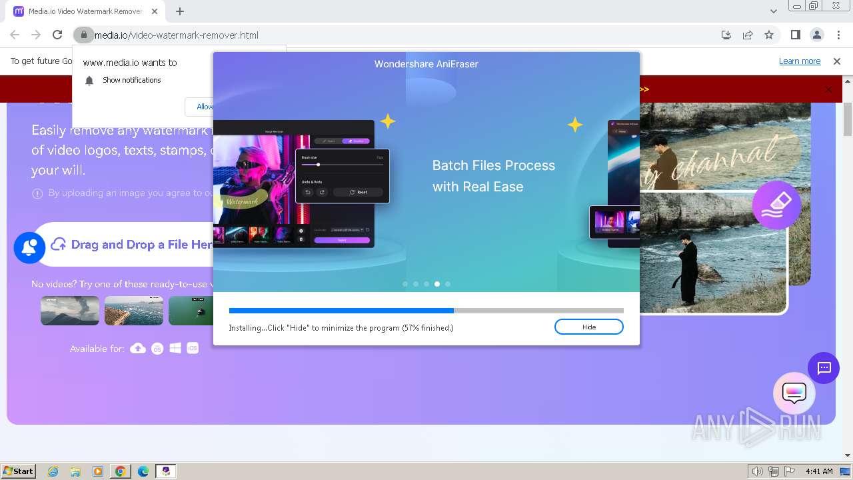The width and height of the screenshot is (853, 480).
Task: Select the fifth carousel dot in installer
Action: [x=448, y=284]
